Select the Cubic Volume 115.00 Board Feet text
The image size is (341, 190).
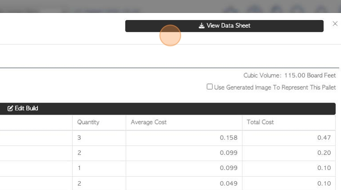tap(290, 75)
